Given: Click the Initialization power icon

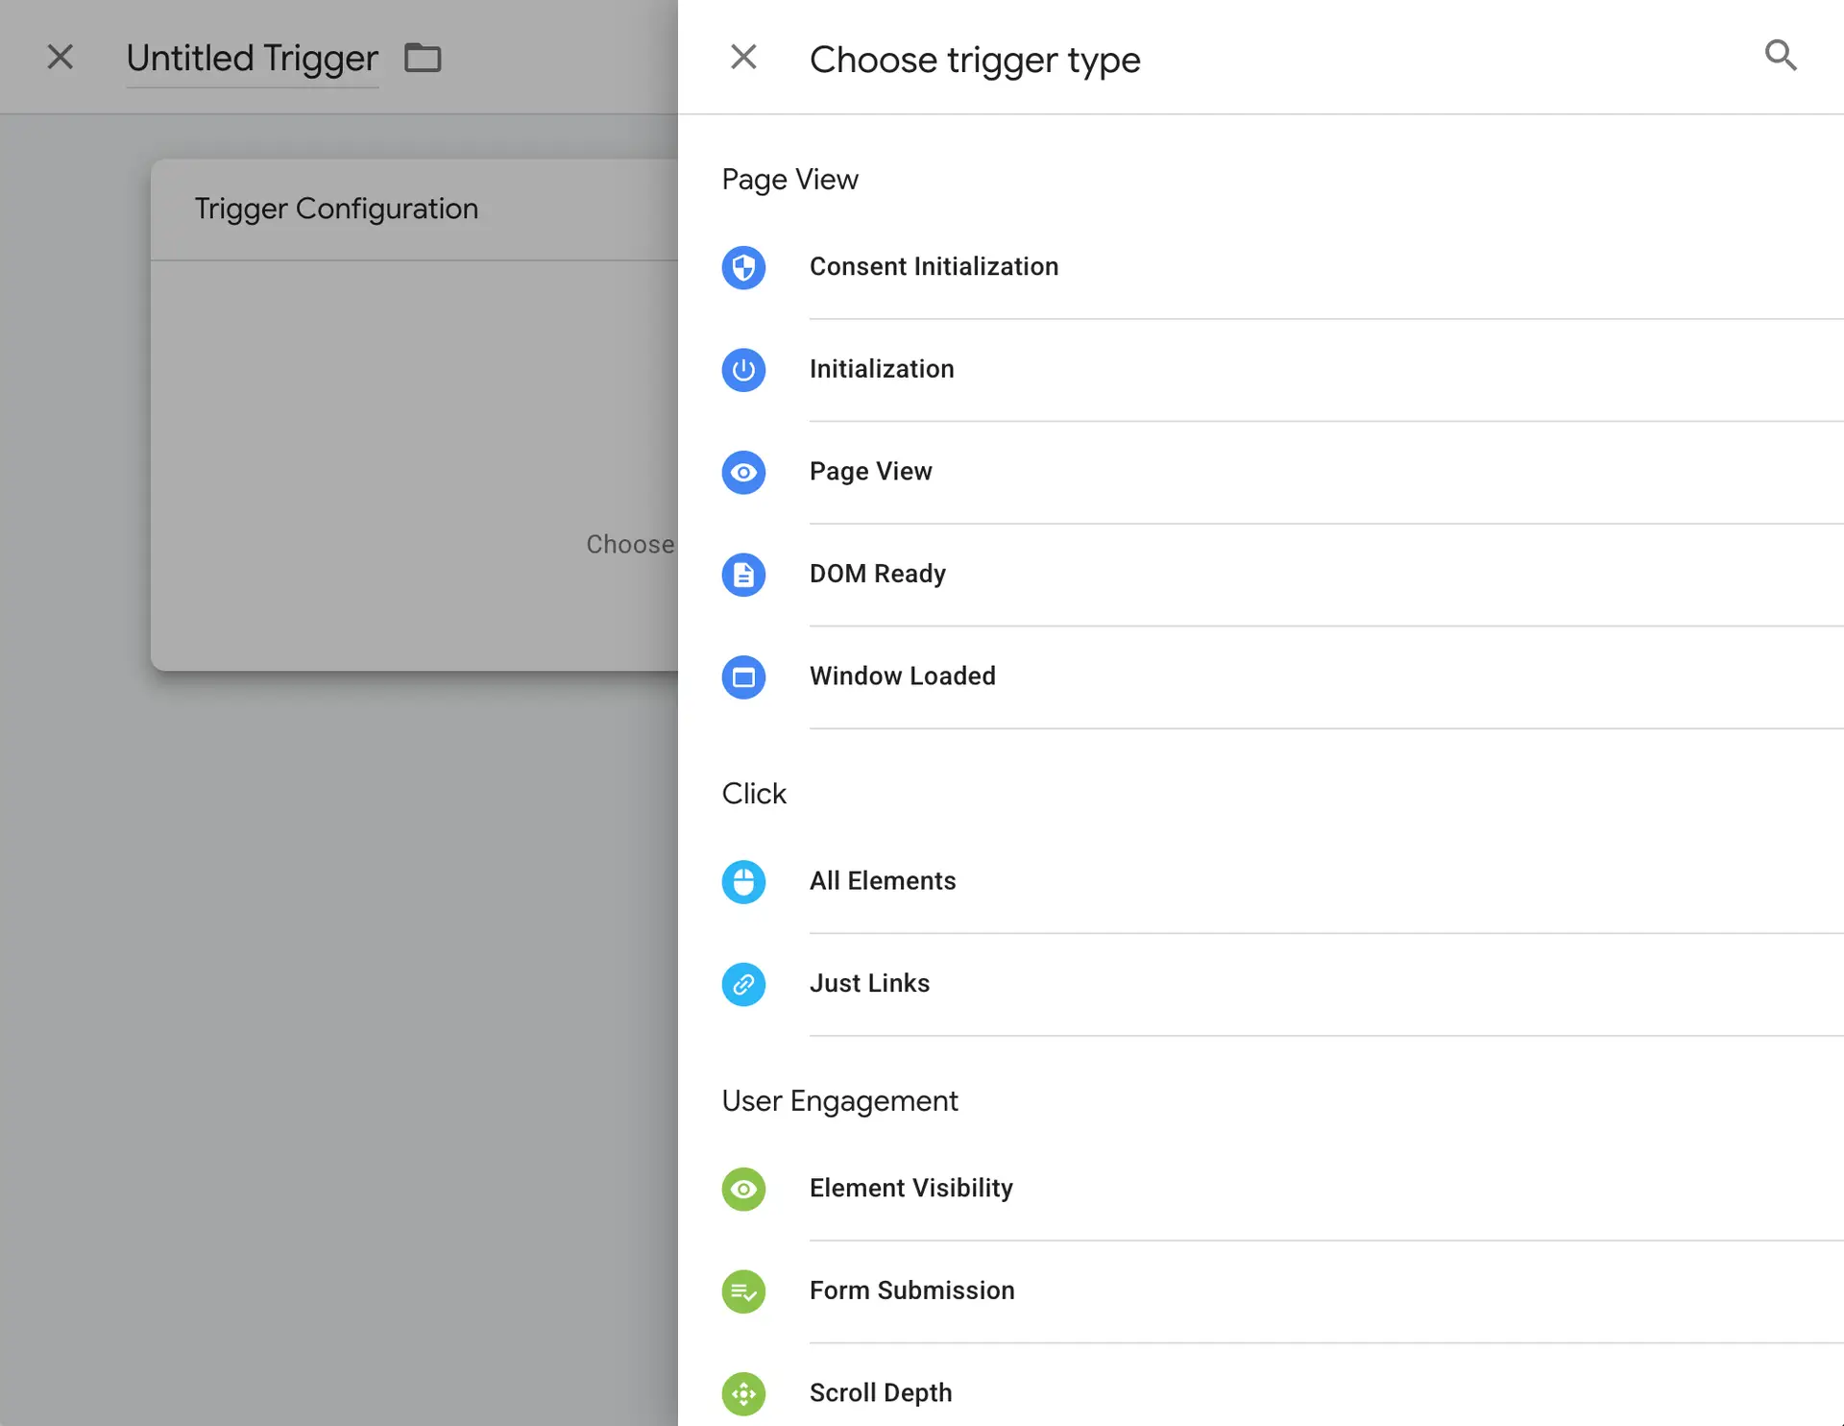Looking at the screenshot, I should click(x=743, y=370).
